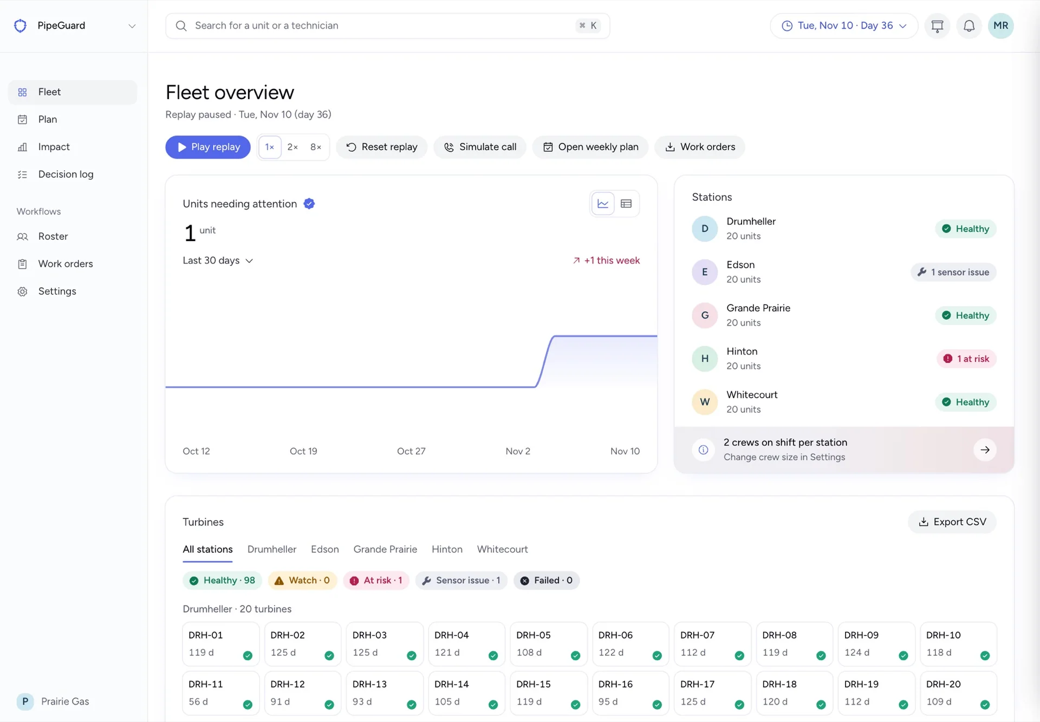Click the verified badge beside Units needing attention
Viewport: 1040px width, 722px height.
point(309,204)
